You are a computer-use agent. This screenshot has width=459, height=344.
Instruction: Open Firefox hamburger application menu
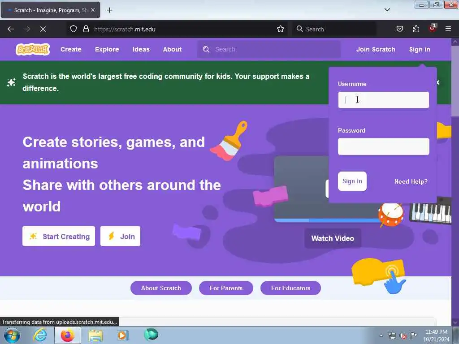(x=448, y=29)
